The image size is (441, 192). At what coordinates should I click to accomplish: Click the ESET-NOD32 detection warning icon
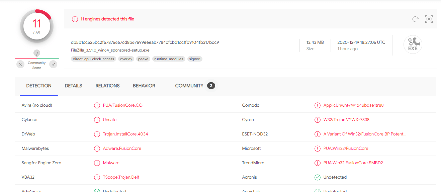tap(318, 134)
